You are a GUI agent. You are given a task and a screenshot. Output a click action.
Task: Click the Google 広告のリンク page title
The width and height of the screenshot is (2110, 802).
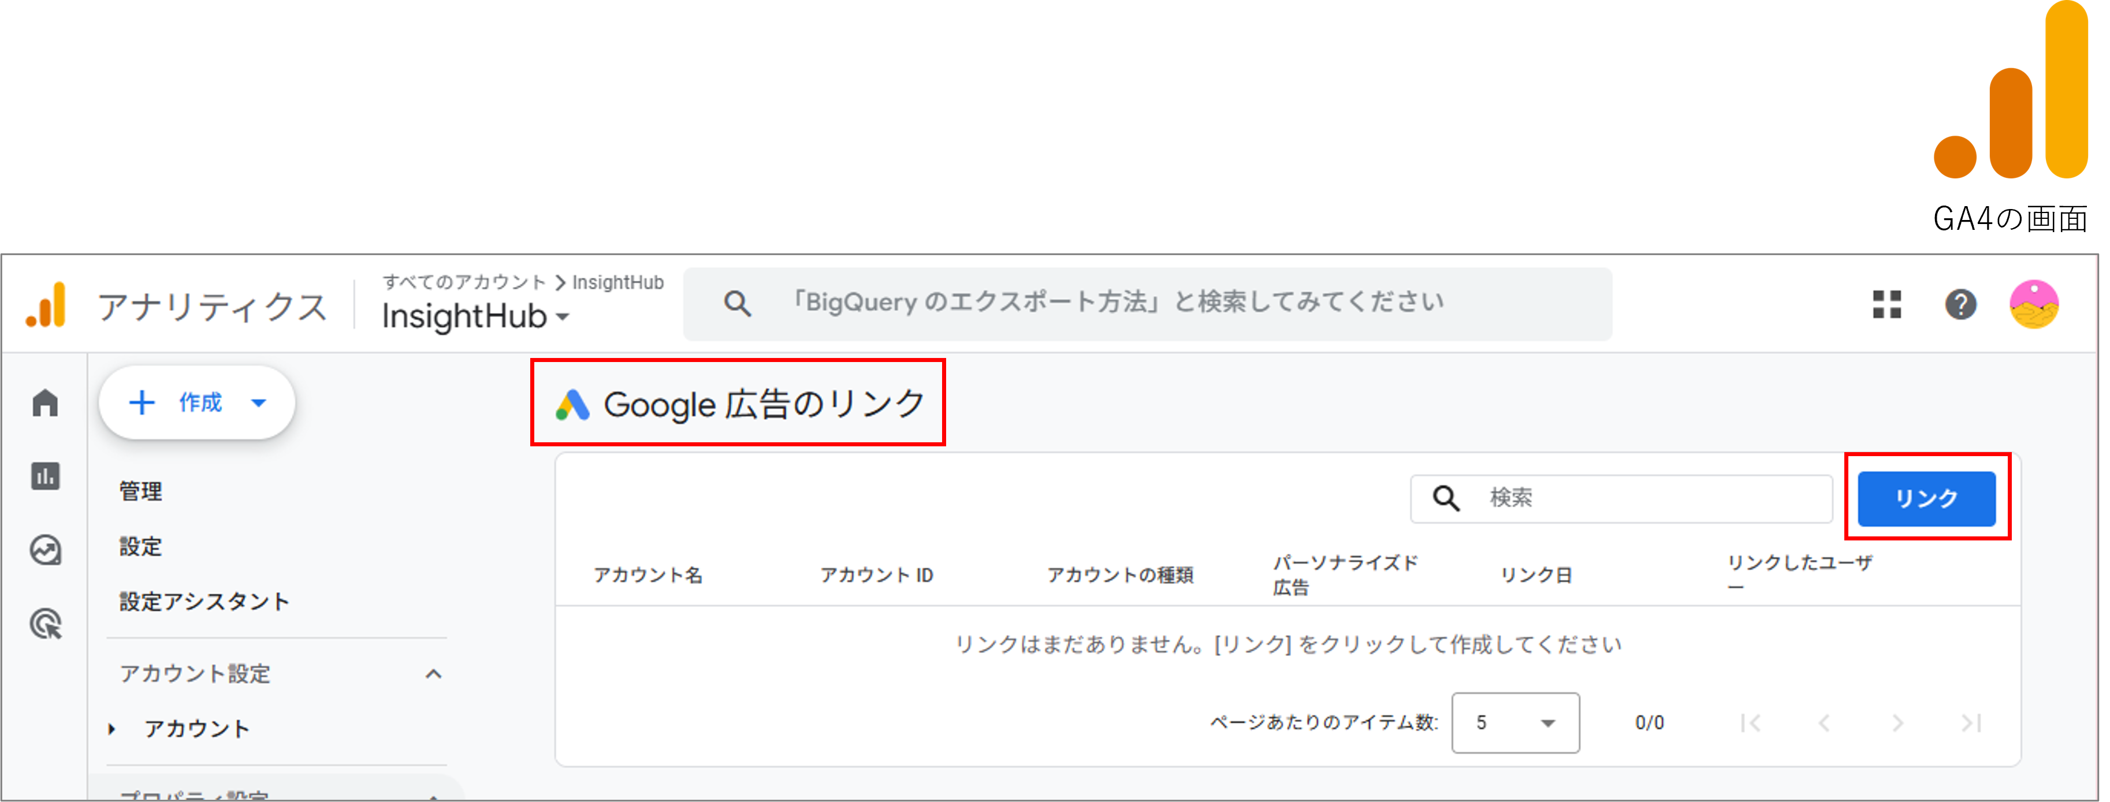764,405
